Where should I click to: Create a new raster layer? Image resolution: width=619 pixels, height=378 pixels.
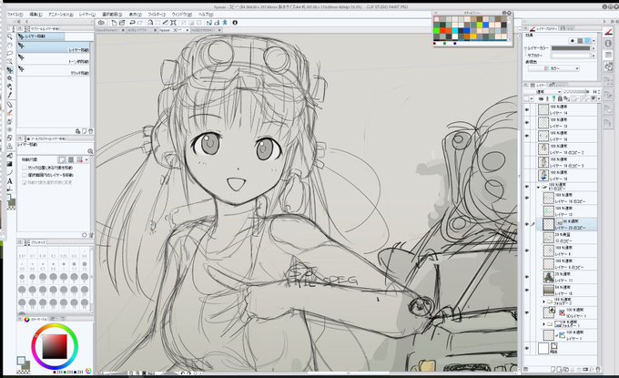[553, 369]
